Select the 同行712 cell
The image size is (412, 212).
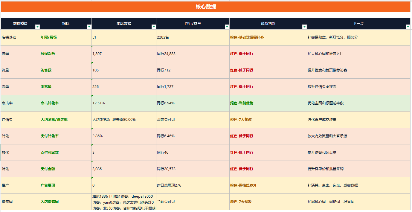click(193, 71)
